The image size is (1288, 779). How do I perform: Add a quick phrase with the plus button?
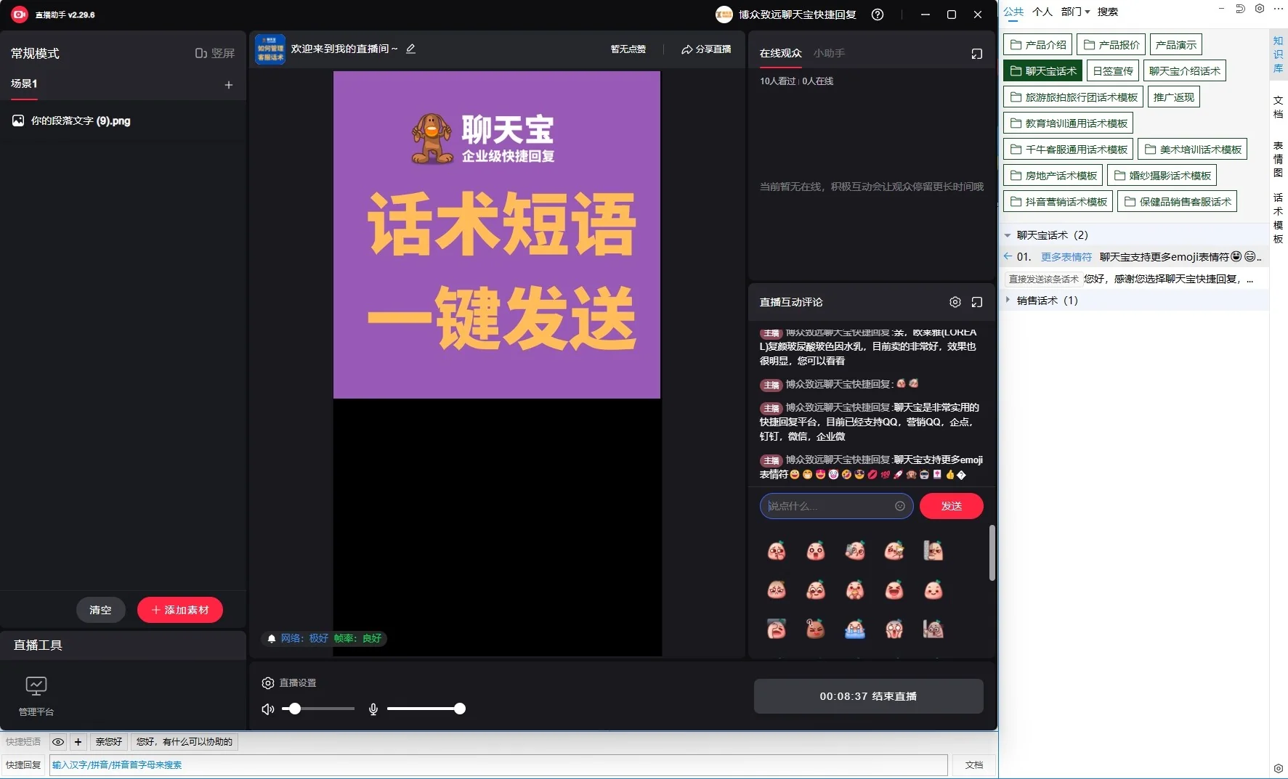pyautogui.click(x=78, y=742)
